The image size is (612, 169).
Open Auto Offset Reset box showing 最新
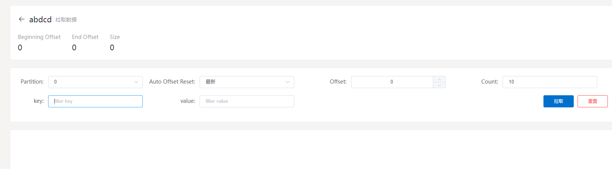pos(247,82)
